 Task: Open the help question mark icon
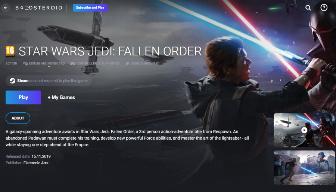pos(324,8)
